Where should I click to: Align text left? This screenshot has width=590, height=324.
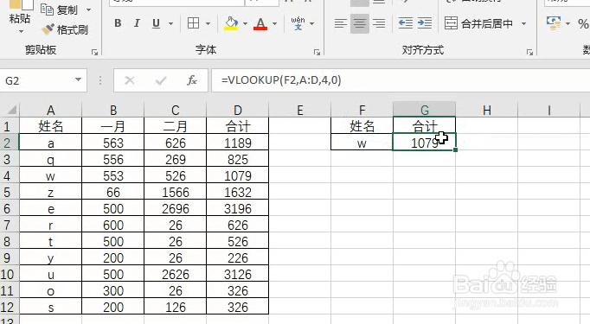(x=341, y=23)
